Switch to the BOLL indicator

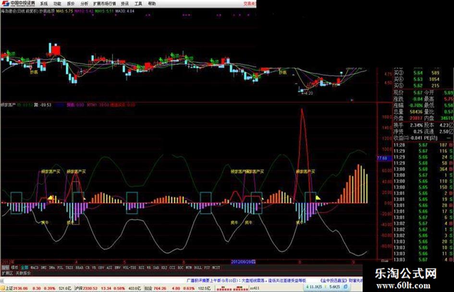click(198, 268)
